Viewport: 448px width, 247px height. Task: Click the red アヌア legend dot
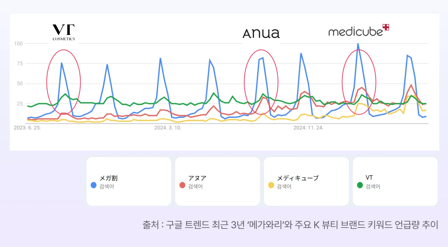182,185
